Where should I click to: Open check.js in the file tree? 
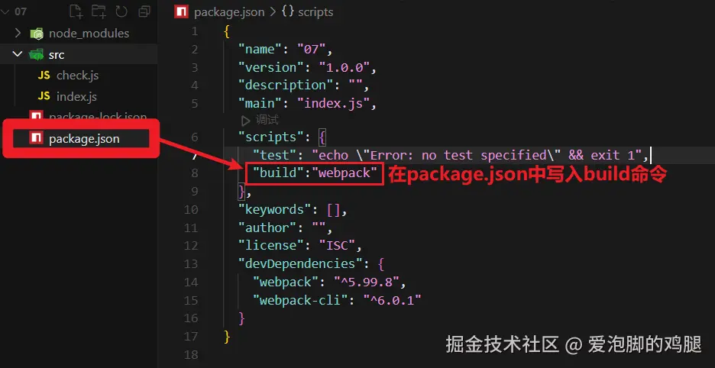click(77, 76)
